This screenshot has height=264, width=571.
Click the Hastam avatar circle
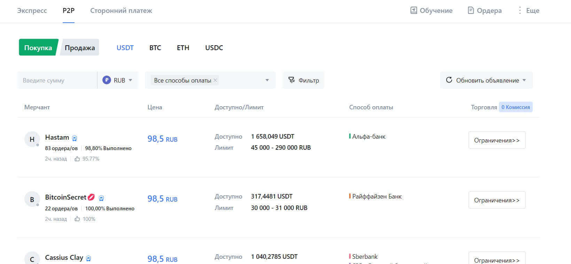32,139
